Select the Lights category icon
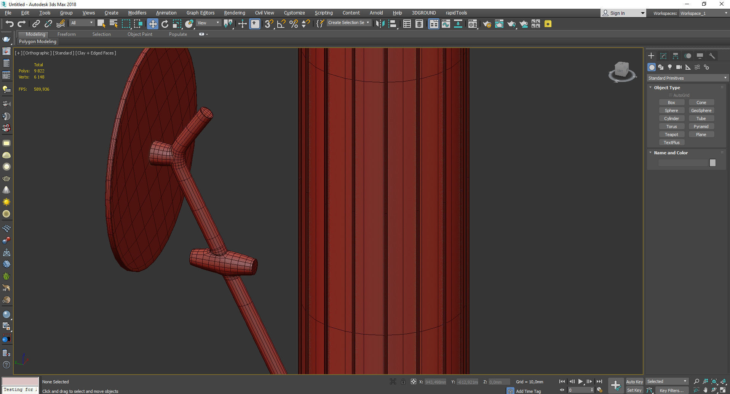 pos(670,67)
